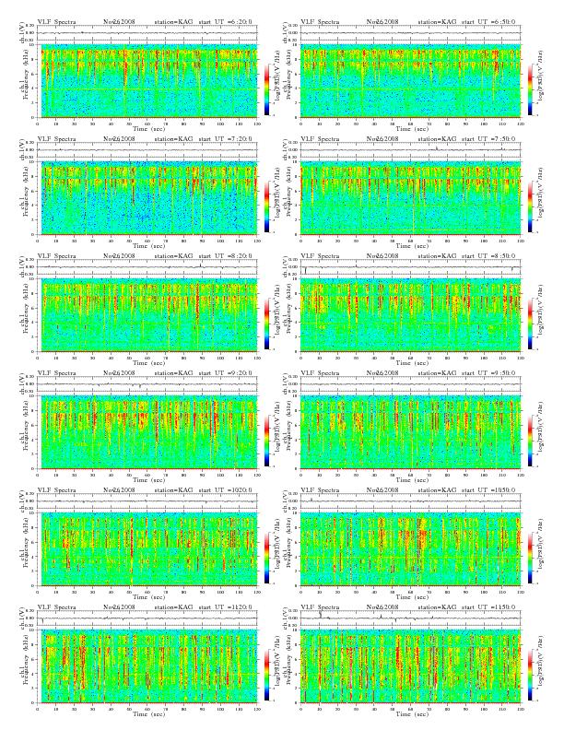564x730 pixels.
Task: Click the ch.1 waveform strip above the 10:50:0 spectrogram
Action: [x=410, y=501]
